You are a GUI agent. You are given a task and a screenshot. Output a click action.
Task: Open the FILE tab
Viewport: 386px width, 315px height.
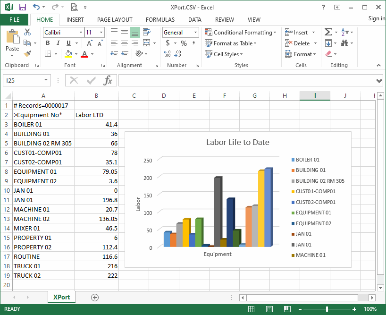click(14, 20)
